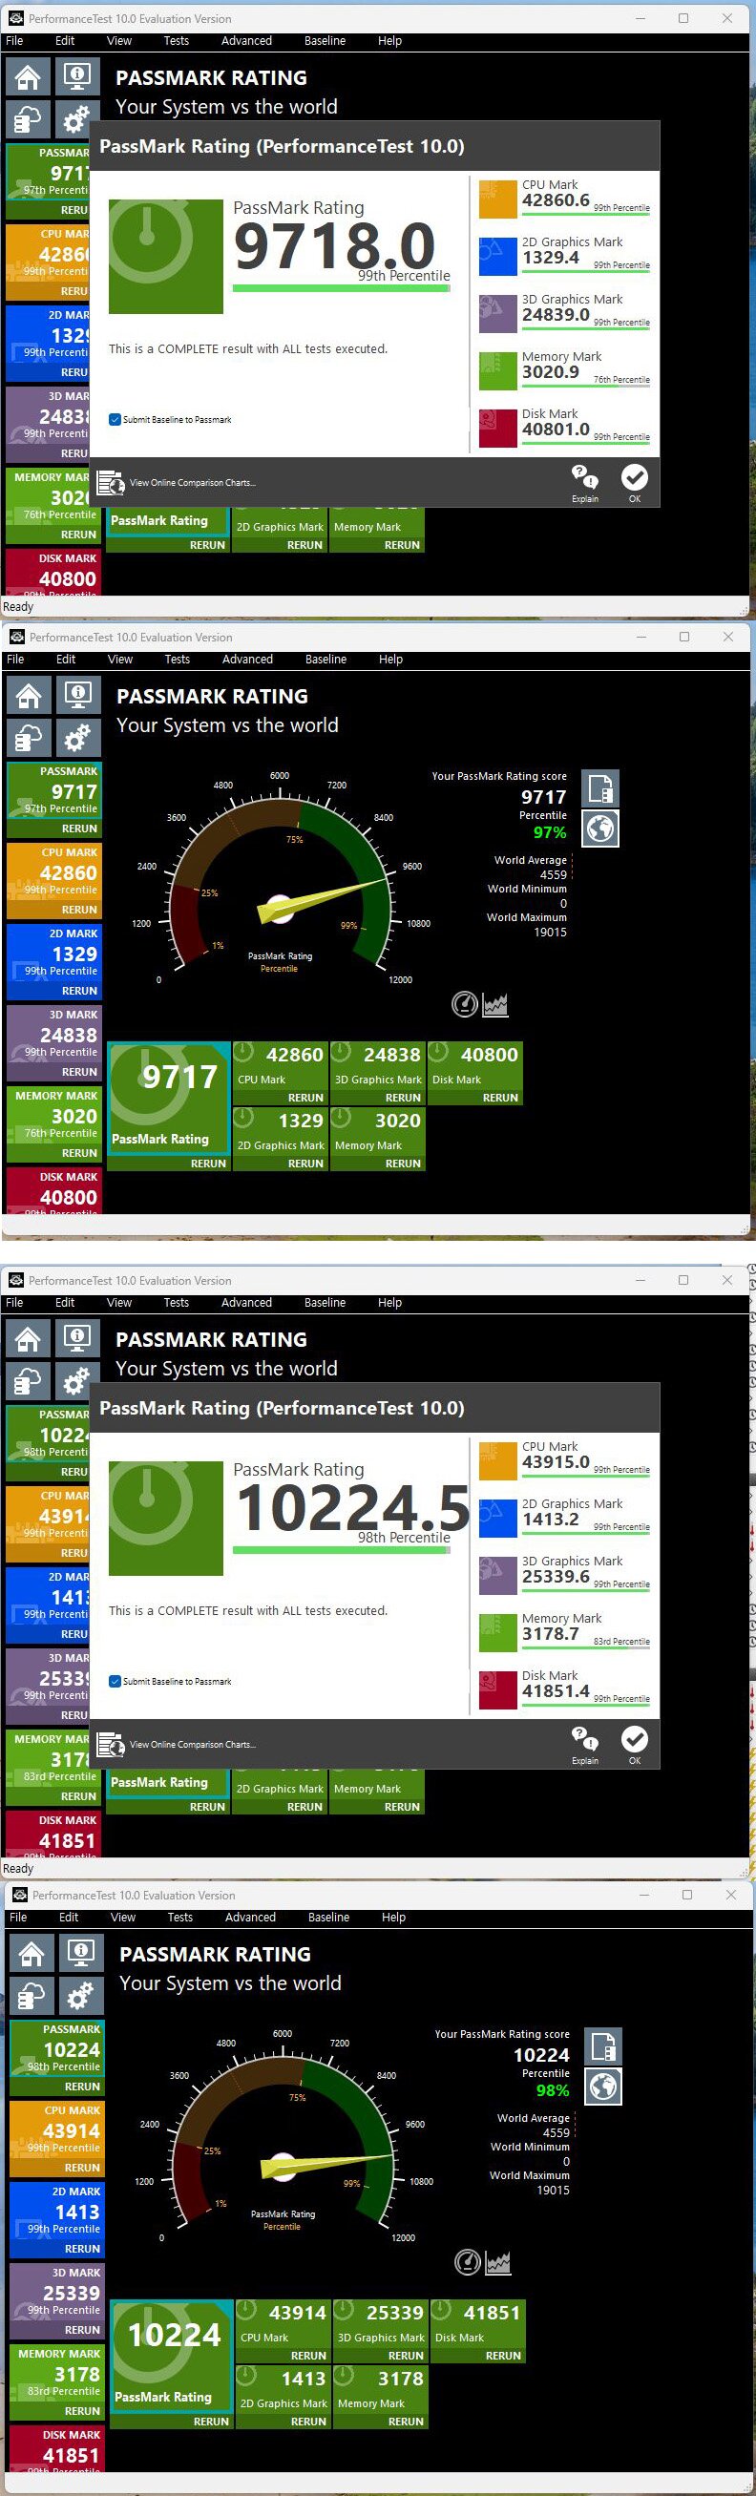Open settings gears icon in the 9717 window

click(78, 738)
